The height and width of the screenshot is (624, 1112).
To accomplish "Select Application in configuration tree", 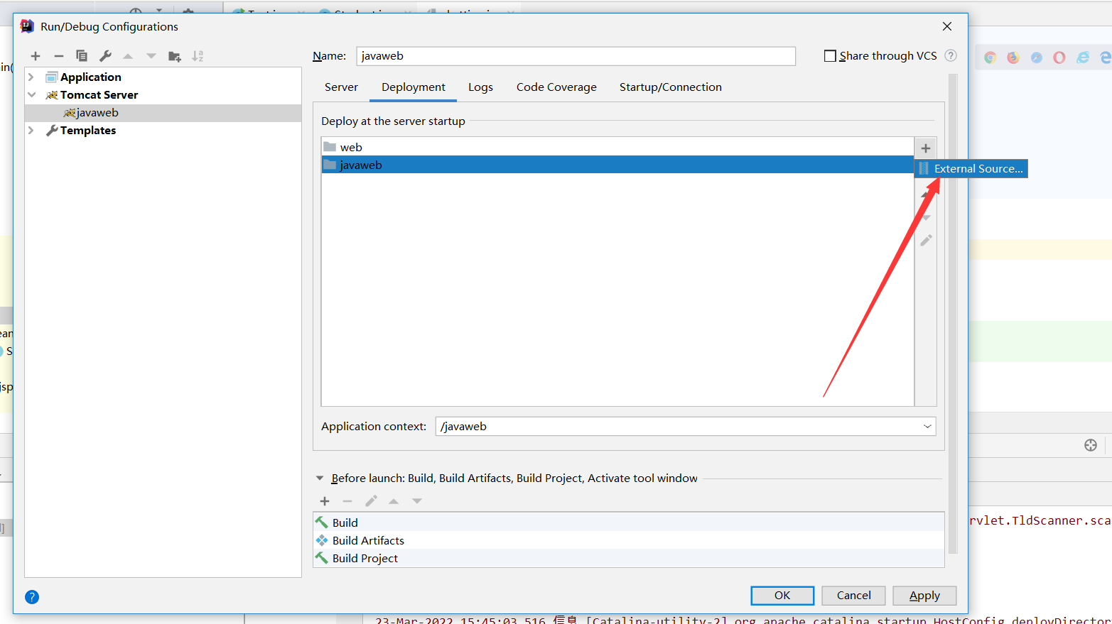I will [90, 77].
